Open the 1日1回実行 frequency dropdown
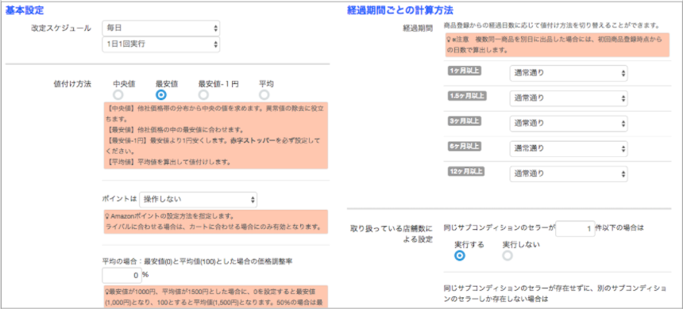Viewport: 683px width, 309px height. [x=160, y=44]
